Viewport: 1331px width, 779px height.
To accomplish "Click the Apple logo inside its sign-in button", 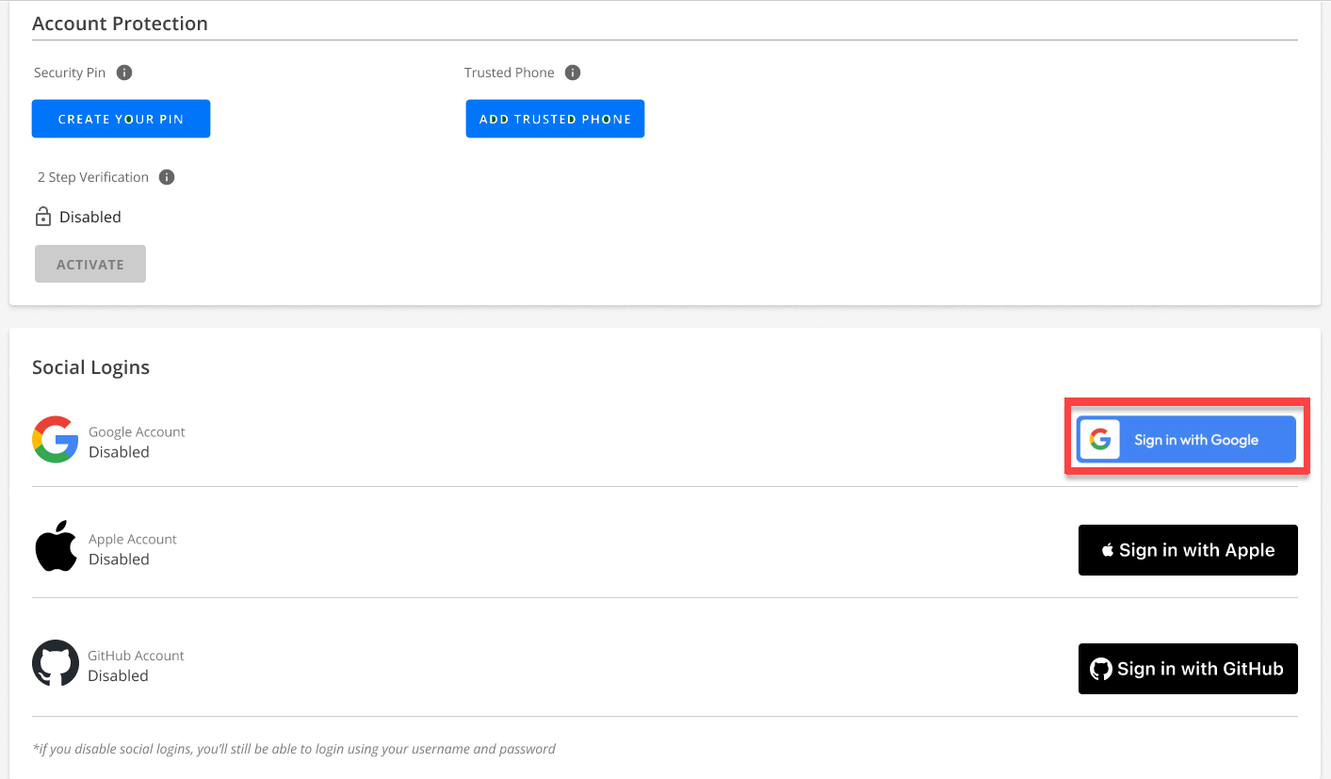I will pos(1106,549).
